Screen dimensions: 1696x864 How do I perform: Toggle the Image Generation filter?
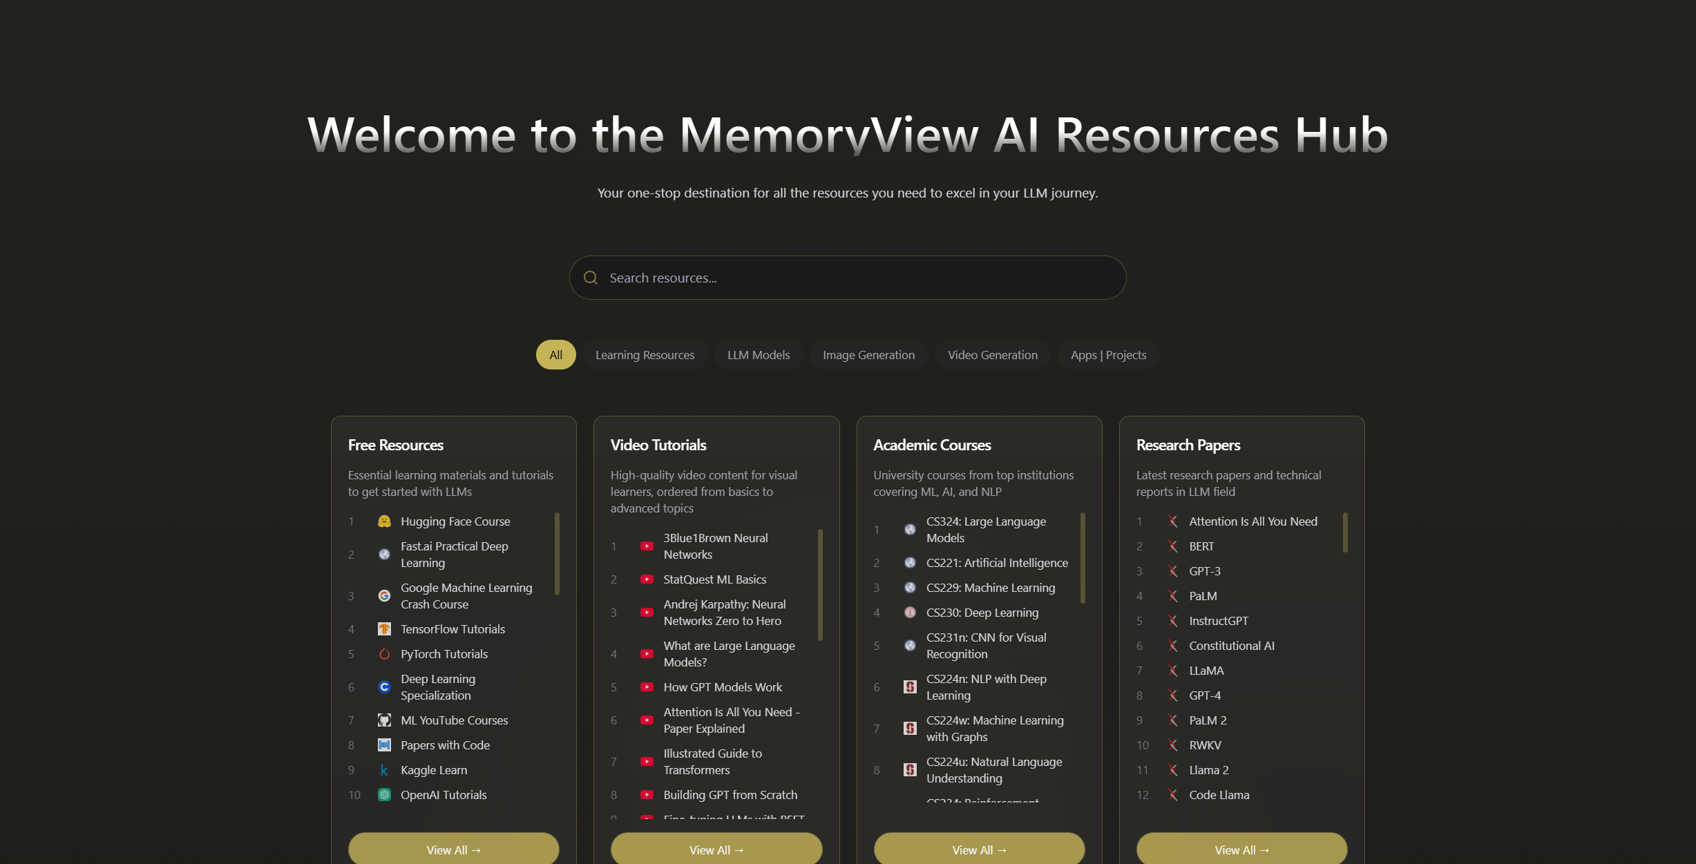868,354
